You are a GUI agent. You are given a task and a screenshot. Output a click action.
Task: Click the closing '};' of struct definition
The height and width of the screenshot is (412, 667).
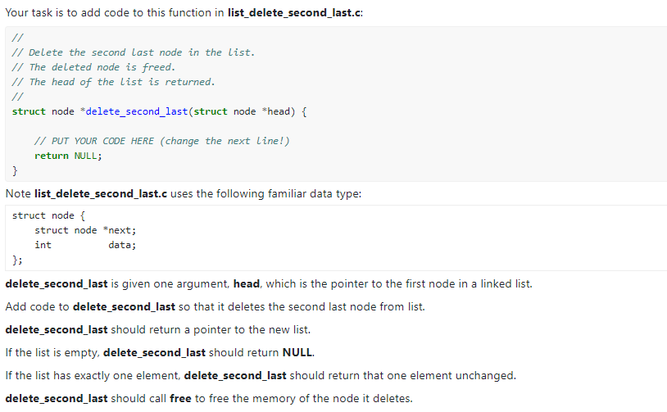pos(17,260)
